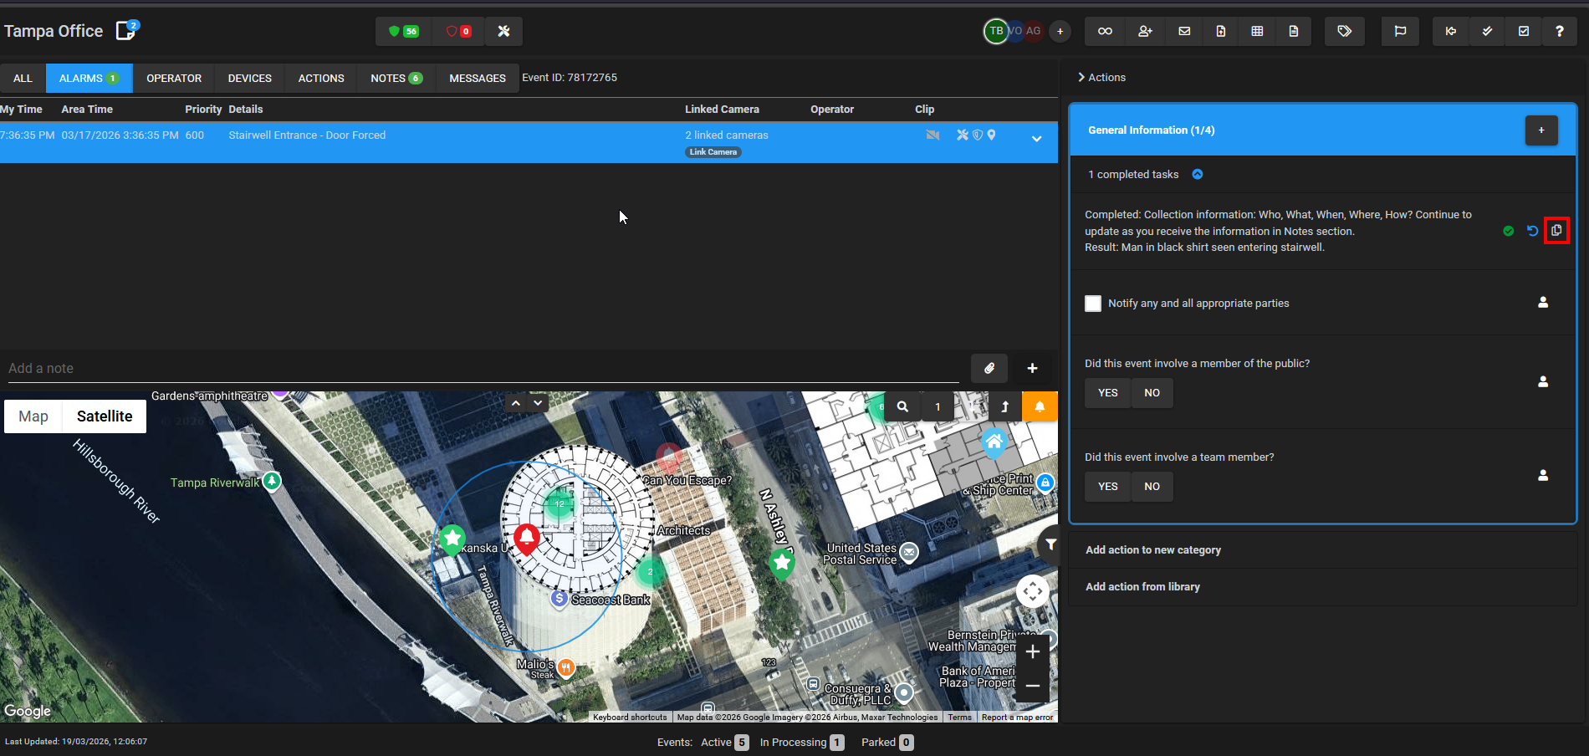1589x756 pixels.
Task: Click the orange alarm bell button on the map
Action: tap(1040, 406)
